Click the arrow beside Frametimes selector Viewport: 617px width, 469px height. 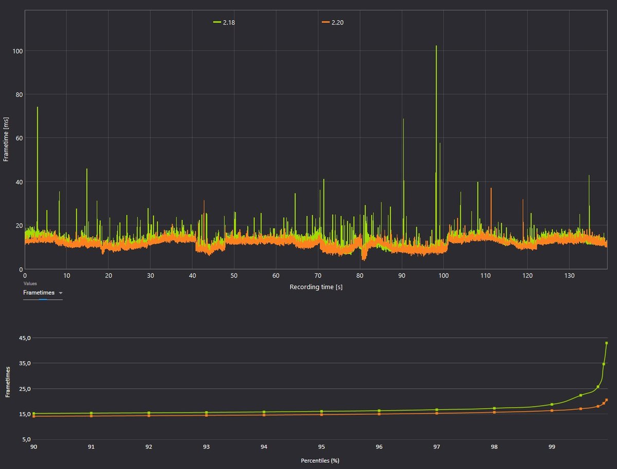coord(61,293)
